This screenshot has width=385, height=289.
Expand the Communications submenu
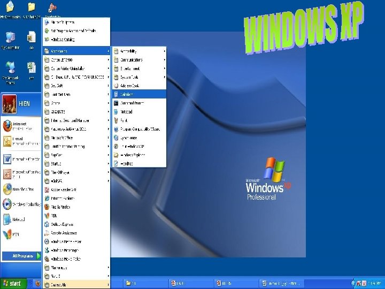click(x=139, y=60)
